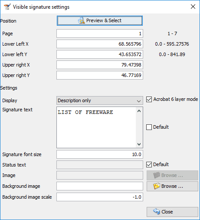The image size is (200, 220).
Task: Click the Preview & Select button
Action: [100, 21]
